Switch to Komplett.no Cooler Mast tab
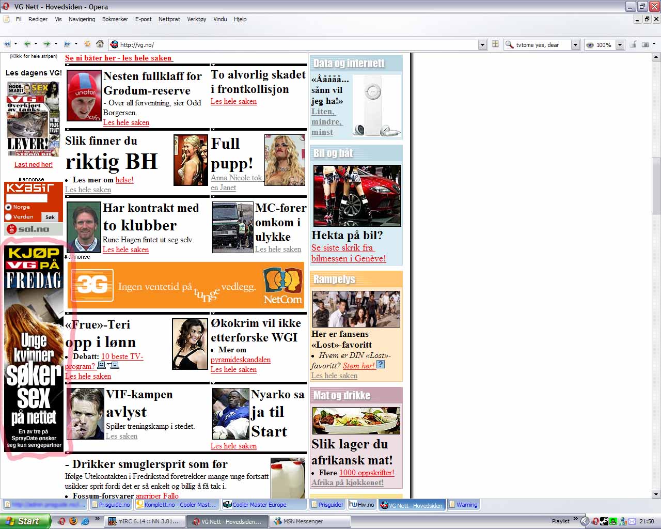 click(x=177, y=505)
